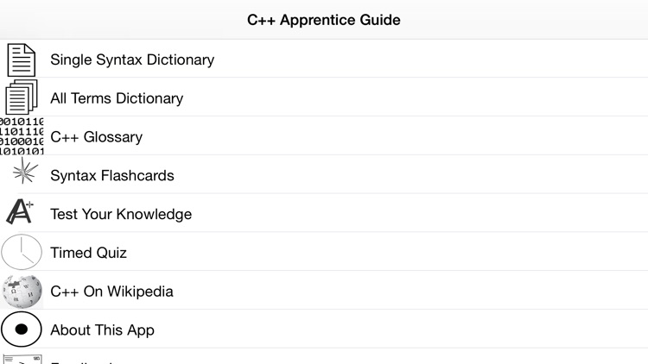Tap the circled dot About icon
This screenshot has height=364, width=648.
tap(22, 329)
